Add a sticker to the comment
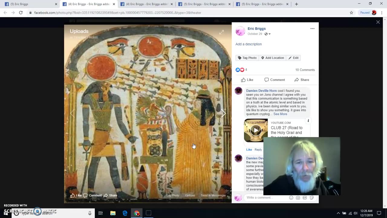 point(312,198)
